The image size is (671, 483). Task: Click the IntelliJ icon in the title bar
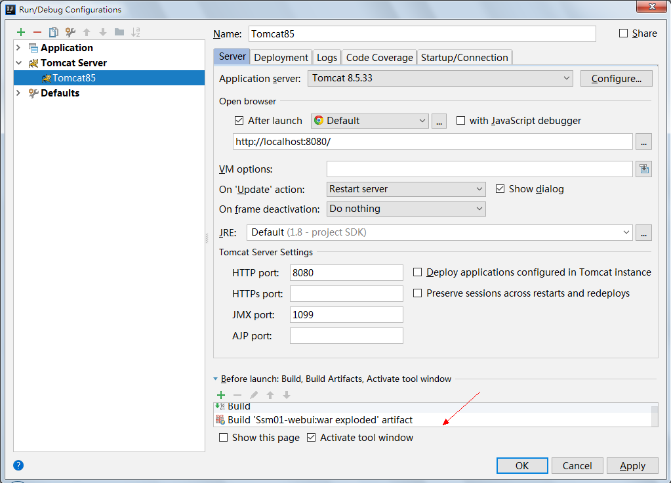pos(10,9)
